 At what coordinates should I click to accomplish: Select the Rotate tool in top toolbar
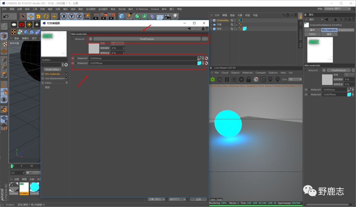(x=46, y=16)
